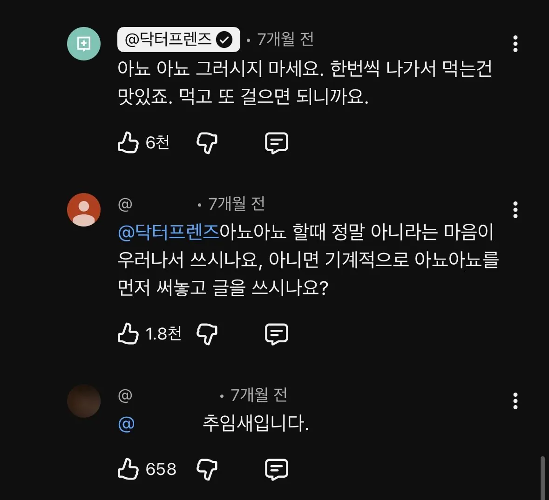Click the orange profile avatar

84,209
